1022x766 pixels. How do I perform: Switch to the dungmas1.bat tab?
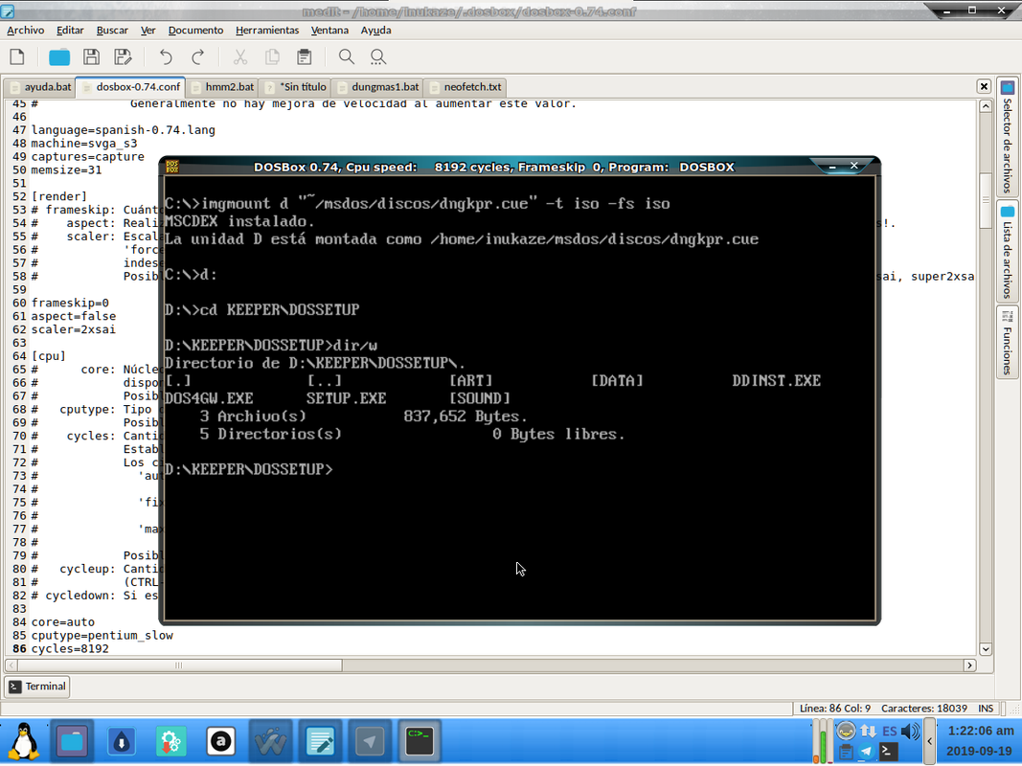coord(377,87)
